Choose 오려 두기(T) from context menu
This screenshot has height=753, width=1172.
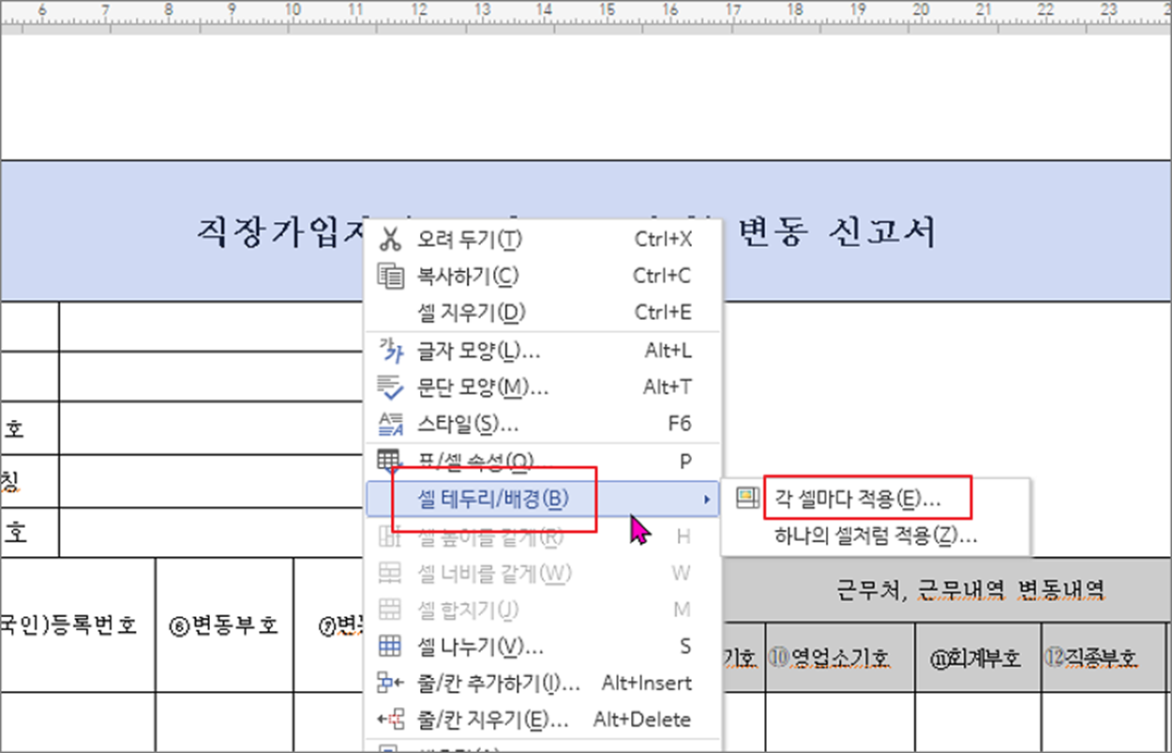pos(542,239)
